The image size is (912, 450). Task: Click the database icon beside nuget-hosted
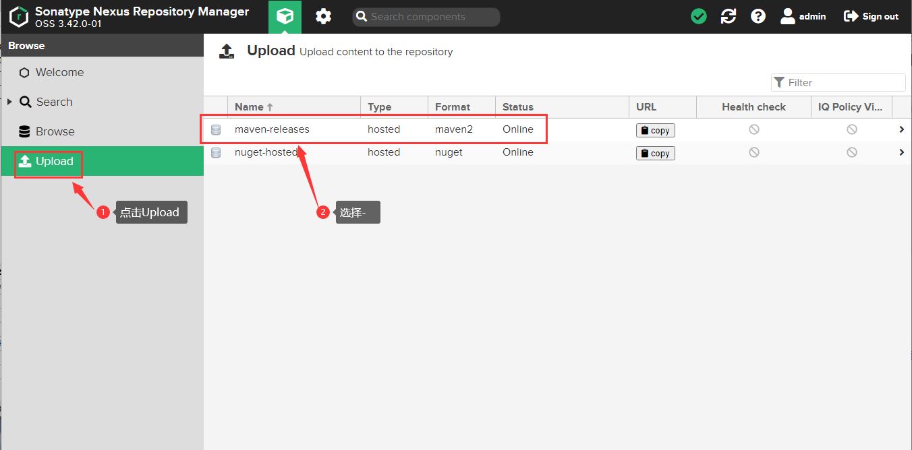pos(216,153)
